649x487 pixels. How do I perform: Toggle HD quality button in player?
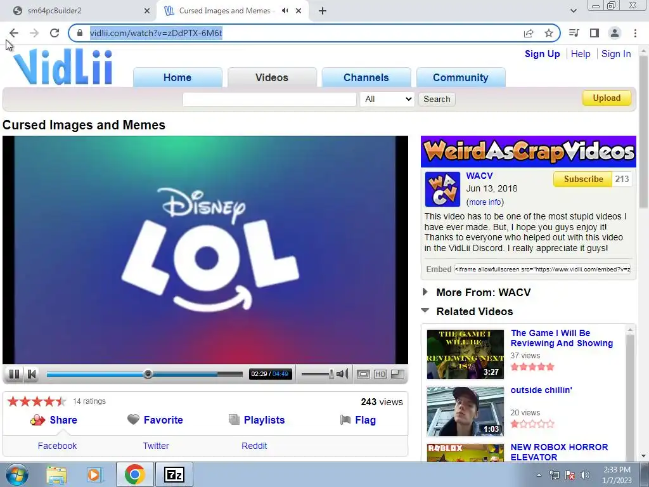click(380, 374)
